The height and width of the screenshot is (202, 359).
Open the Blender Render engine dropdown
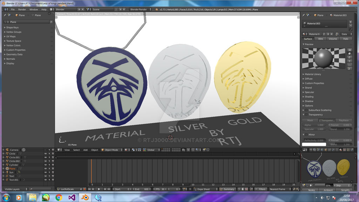point(140,9)
